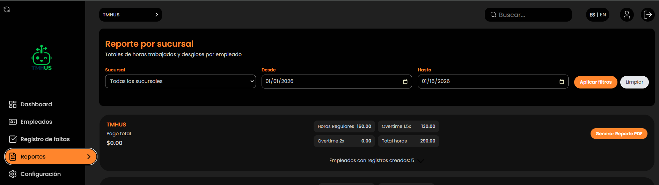
Task: Expand Empleados con registros creados list
Action: 421,161
